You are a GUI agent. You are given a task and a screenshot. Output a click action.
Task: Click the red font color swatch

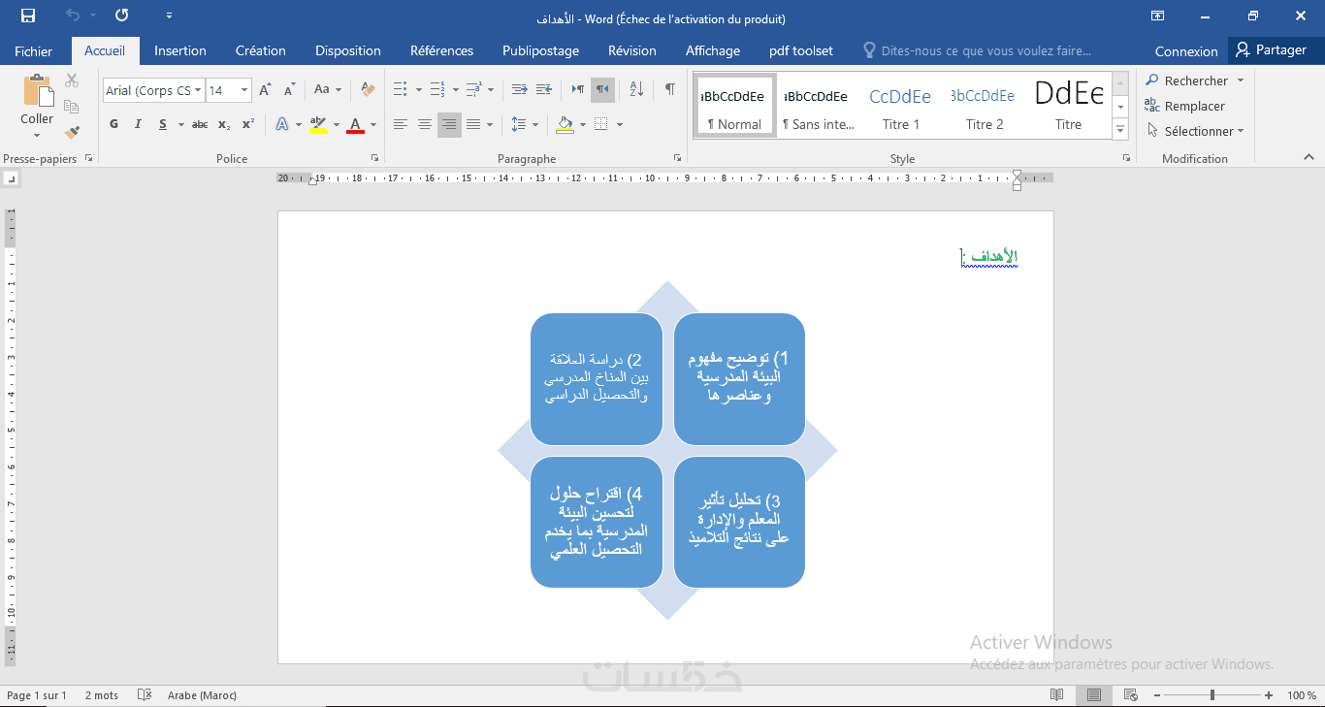[x=355, y=124]
